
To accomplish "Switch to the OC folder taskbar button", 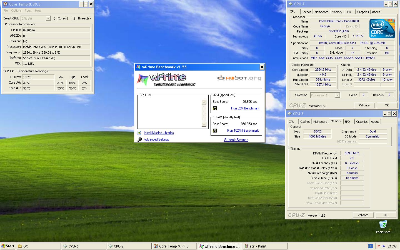I will (39, 246).
